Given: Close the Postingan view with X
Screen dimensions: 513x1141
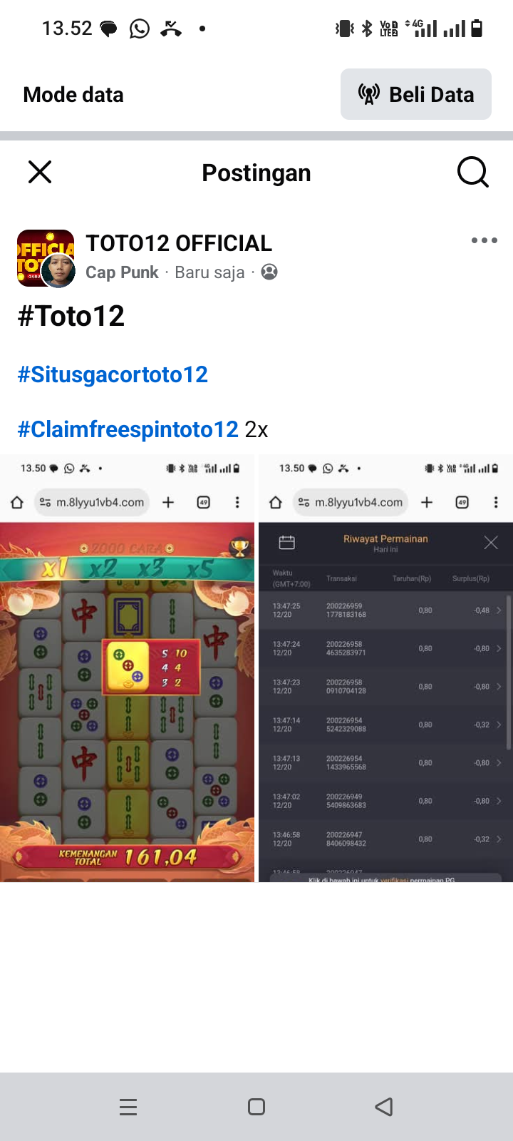Looking at the screenshot, I should click(40, 172).
